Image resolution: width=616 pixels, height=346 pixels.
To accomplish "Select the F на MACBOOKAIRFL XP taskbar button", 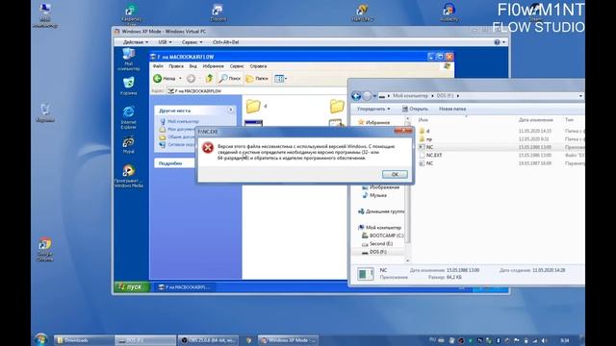I will pos(184,287).
